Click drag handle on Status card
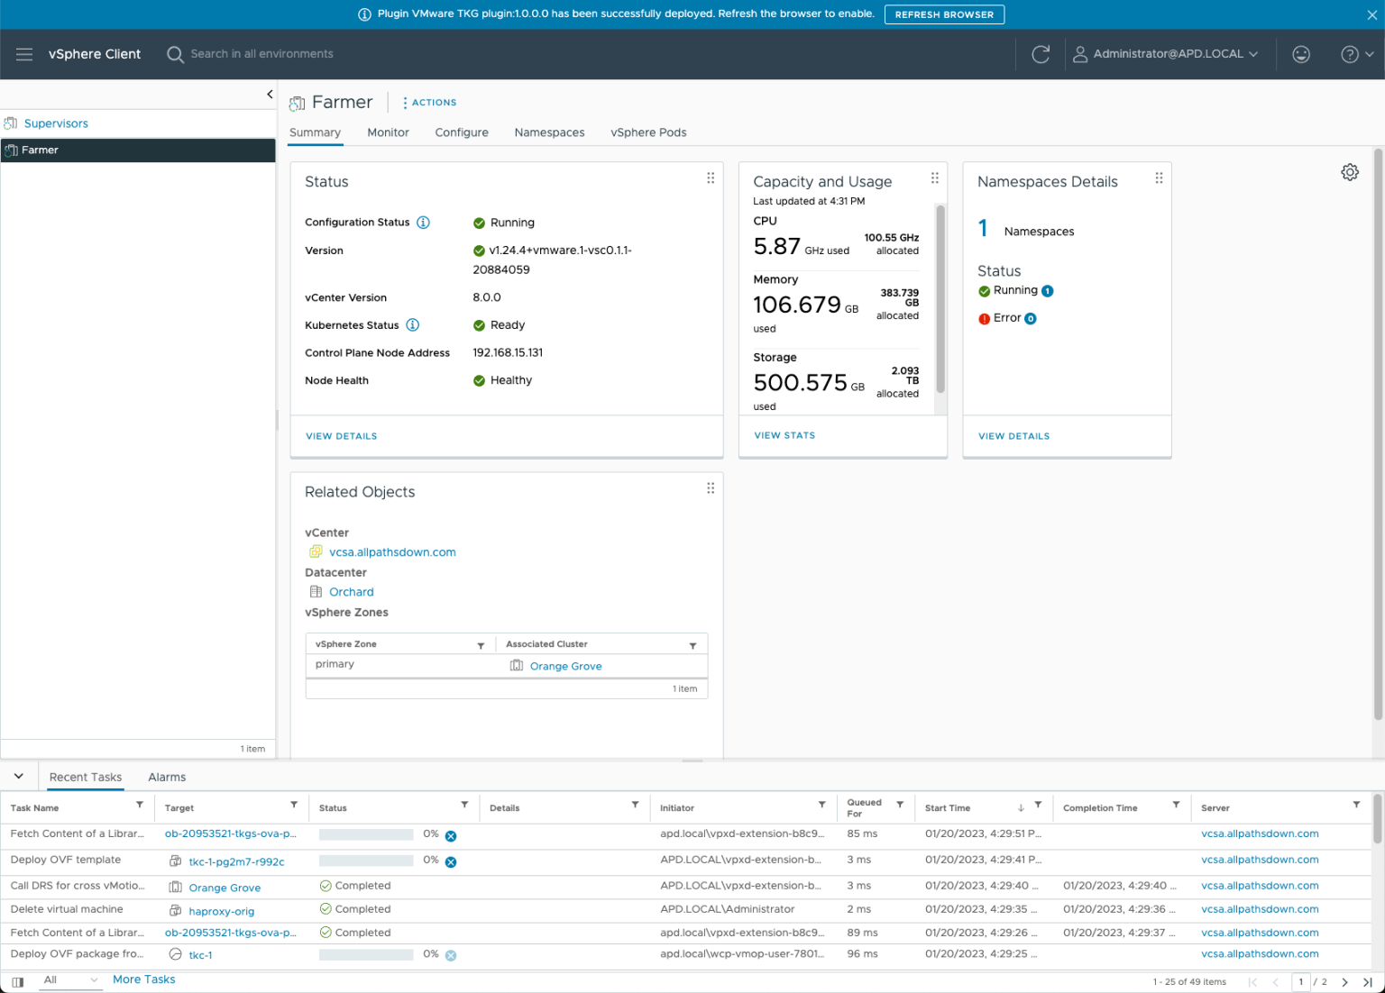 (711, 178)
